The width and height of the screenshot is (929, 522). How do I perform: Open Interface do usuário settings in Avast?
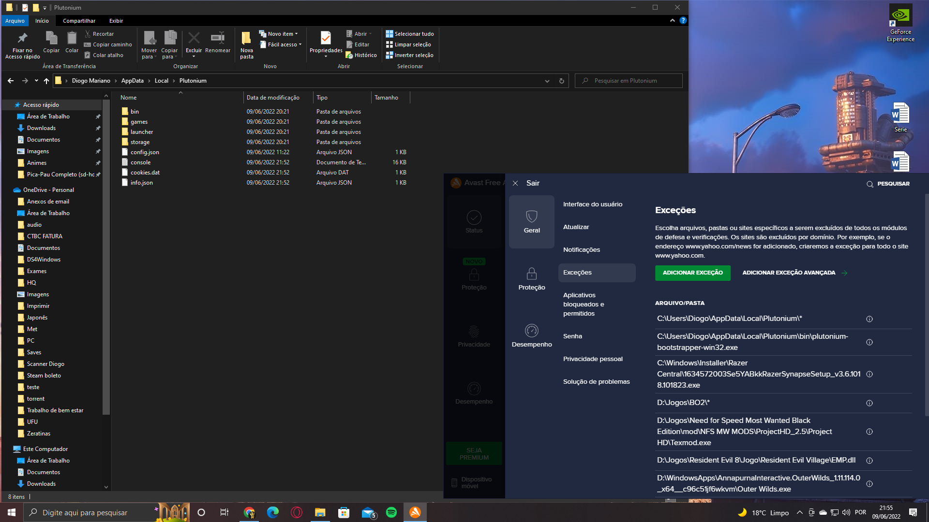click(x=592, y=204)
